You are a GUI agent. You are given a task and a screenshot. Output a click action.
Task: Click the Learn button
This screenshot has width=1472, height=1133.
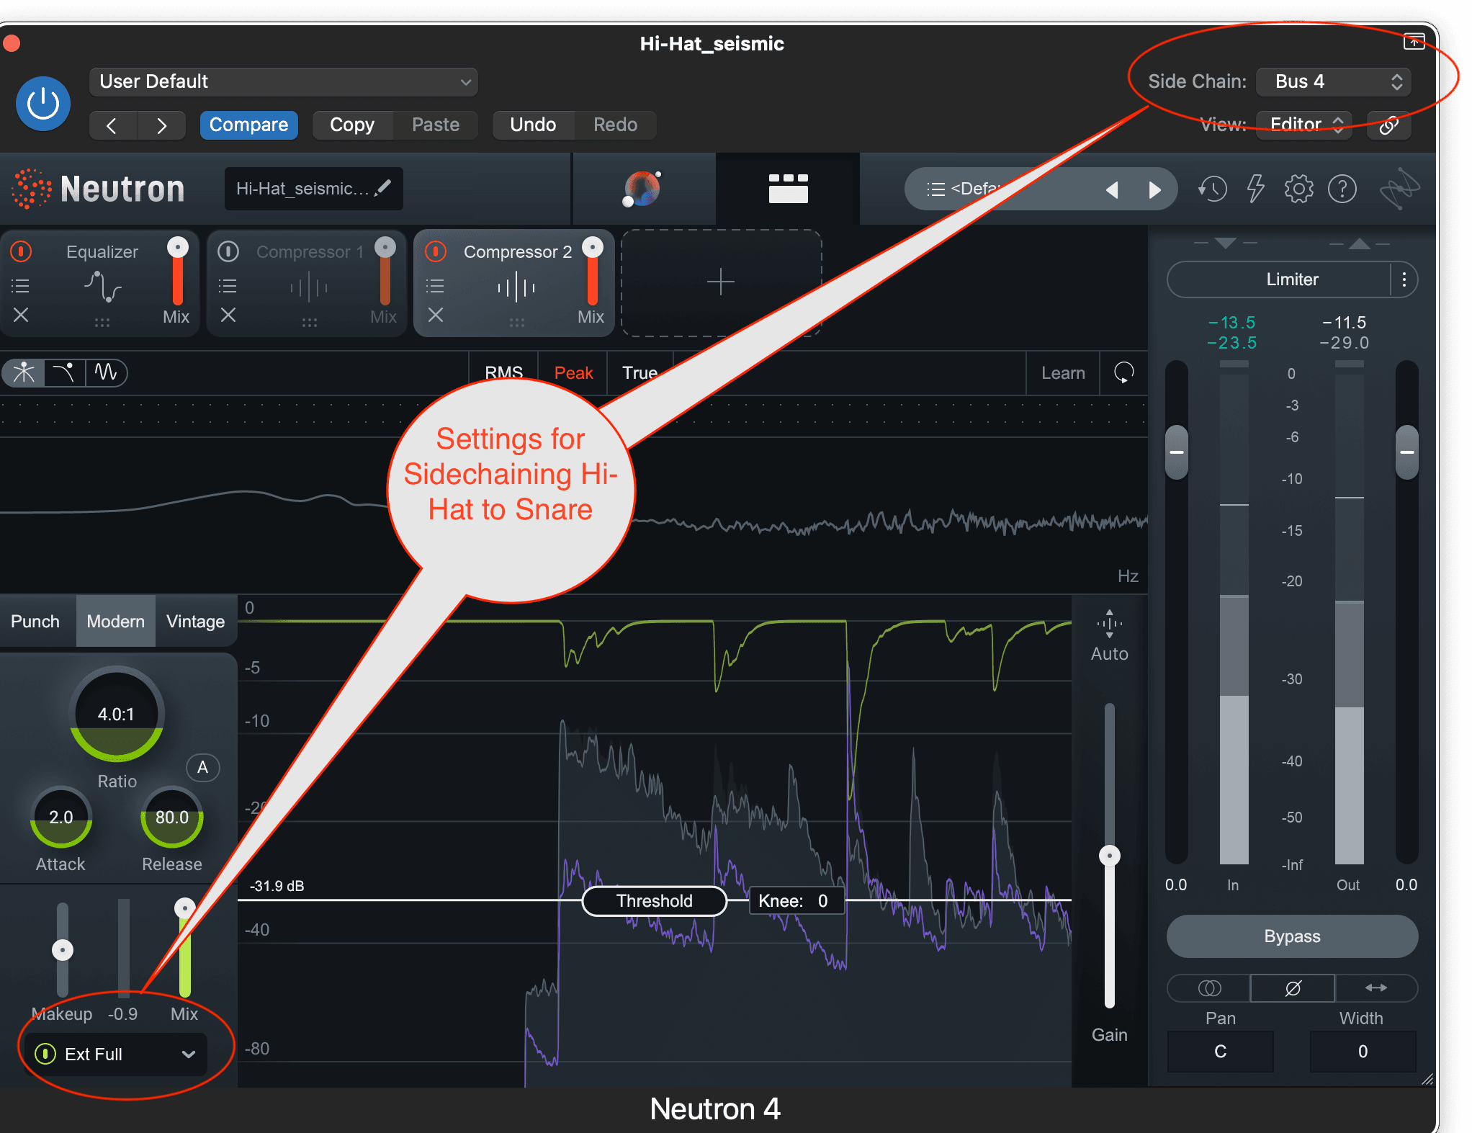pyautogui.click(x=1063, y=373)
